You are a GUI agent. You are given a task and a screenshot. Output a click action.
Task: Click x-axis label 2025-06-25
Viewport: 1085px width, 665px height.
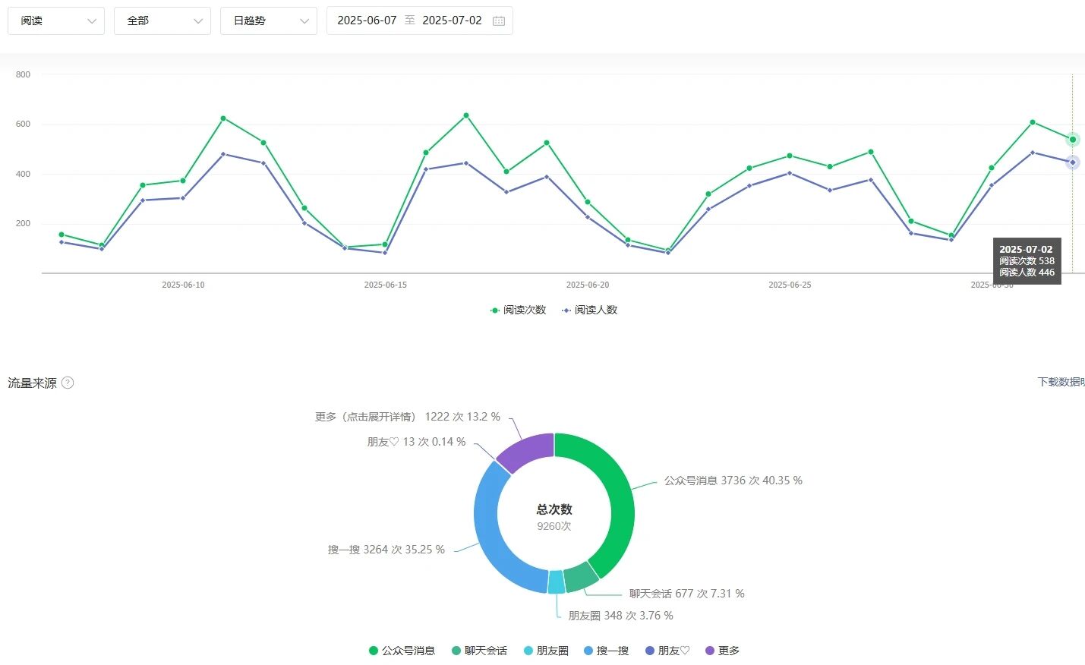click(790, 285)
